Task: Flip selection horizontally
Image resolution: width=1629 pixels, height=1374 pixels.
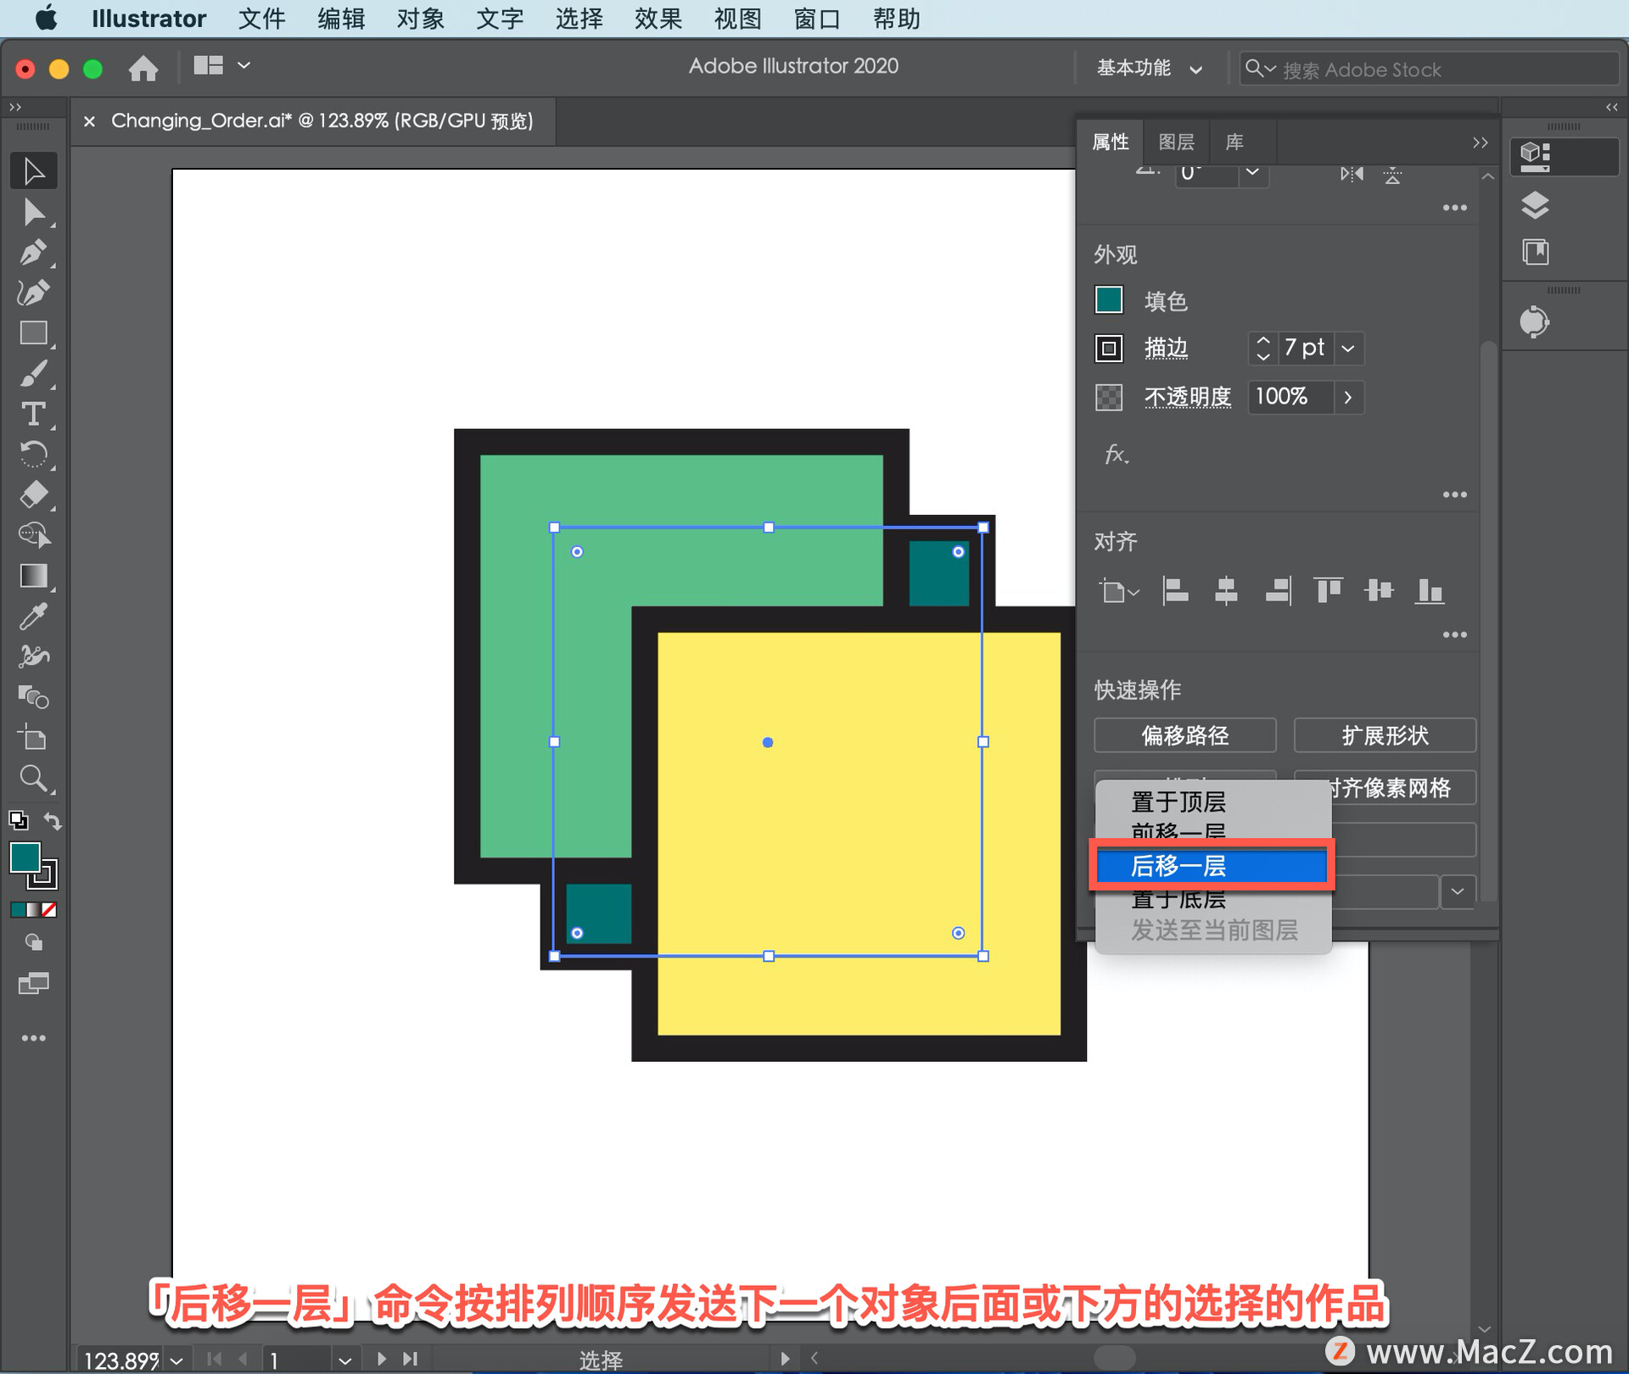Action: pos(1352,174)
